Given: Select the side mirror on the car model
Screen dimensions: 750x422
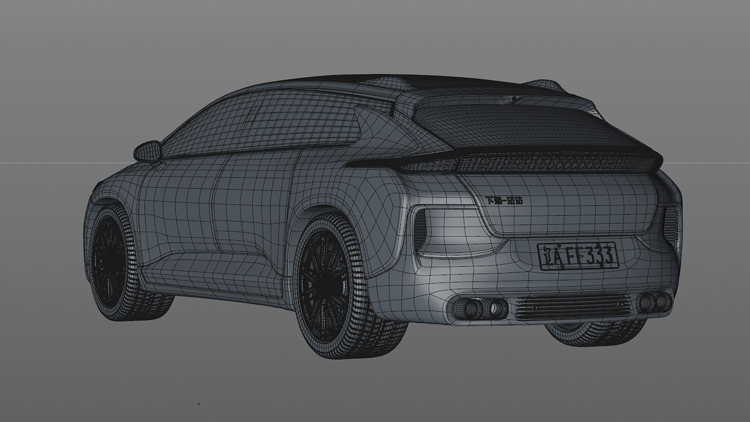Looking at the screenshot, I should (148, 152).
